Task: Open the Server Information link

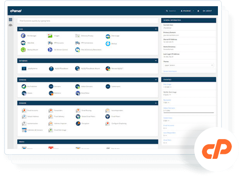Action: tap(170, 71)
